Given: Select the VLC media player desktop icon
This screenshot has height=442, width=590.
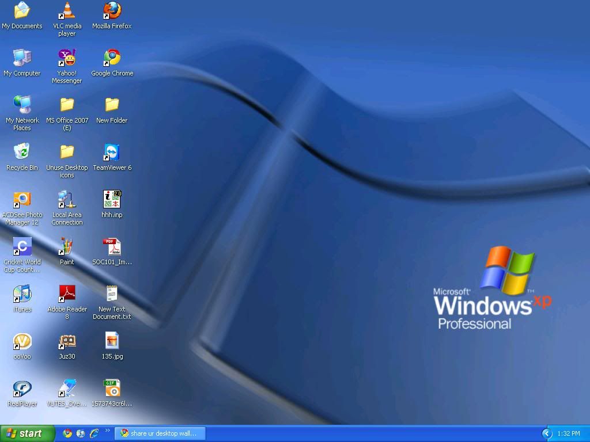Looking at the screenshot, I should pyautogui.click(x=67, y=10).
